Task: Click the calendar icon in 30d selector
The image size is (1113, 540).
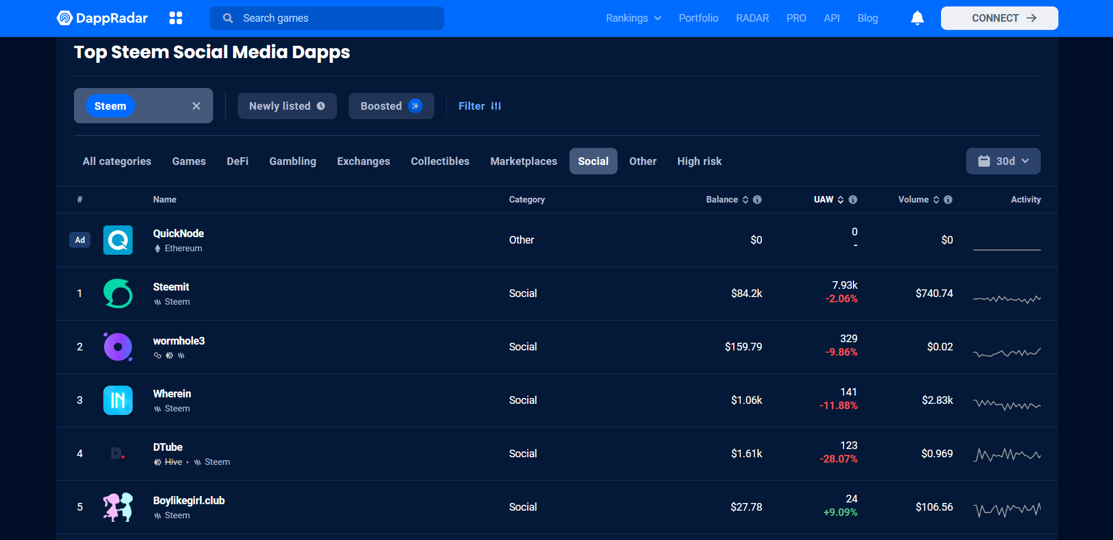Action: coord(984,161)
